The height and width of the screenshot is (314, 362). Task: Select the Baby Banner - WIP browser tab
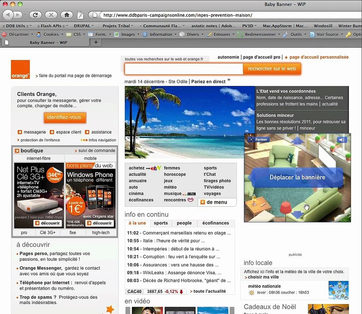[46, 42]
